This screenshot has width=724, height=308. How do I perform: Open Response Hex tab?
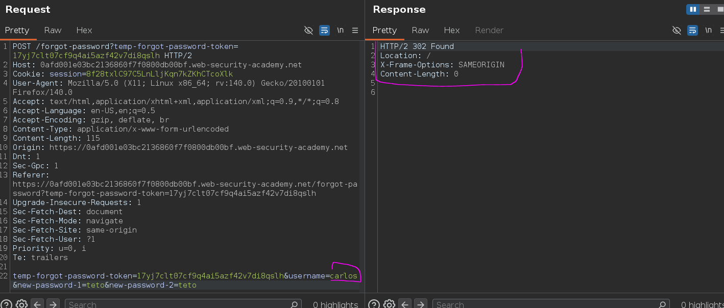tap(452, 30)
